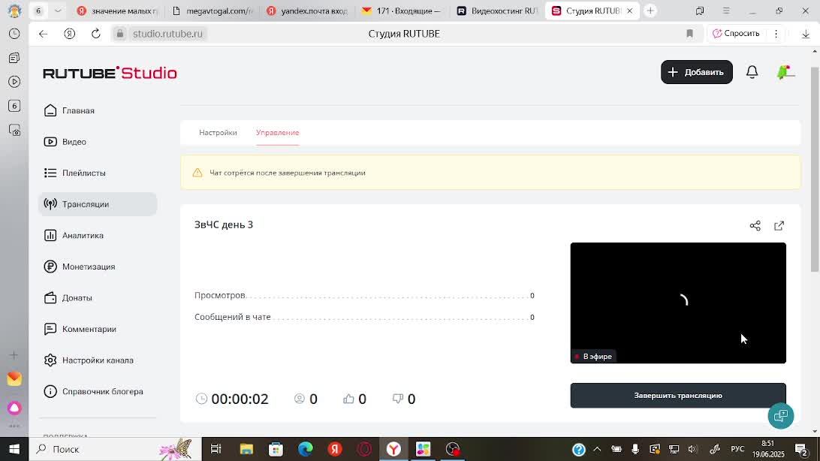Switch to the 171 · Входящие mail tab
820x461 pixels.
point(402,11)
